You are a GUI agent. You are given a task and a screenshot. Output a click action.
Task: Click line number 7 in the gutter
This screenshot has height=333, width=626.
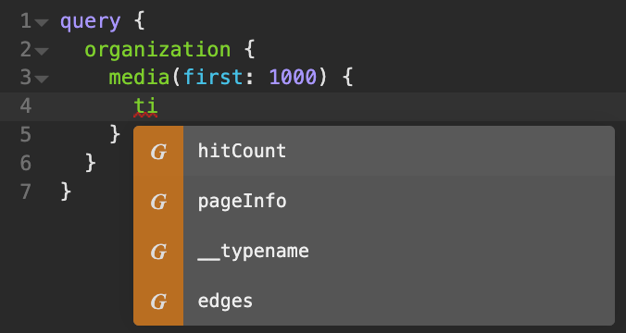pos(26,191)
